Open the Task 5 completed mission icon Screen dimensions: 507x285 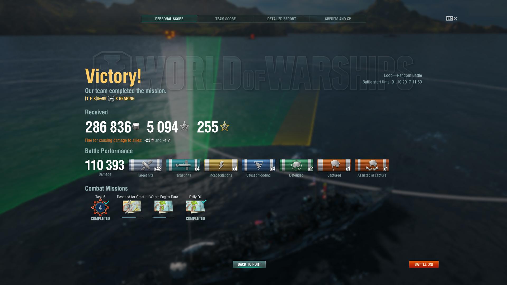coord(100,208)
